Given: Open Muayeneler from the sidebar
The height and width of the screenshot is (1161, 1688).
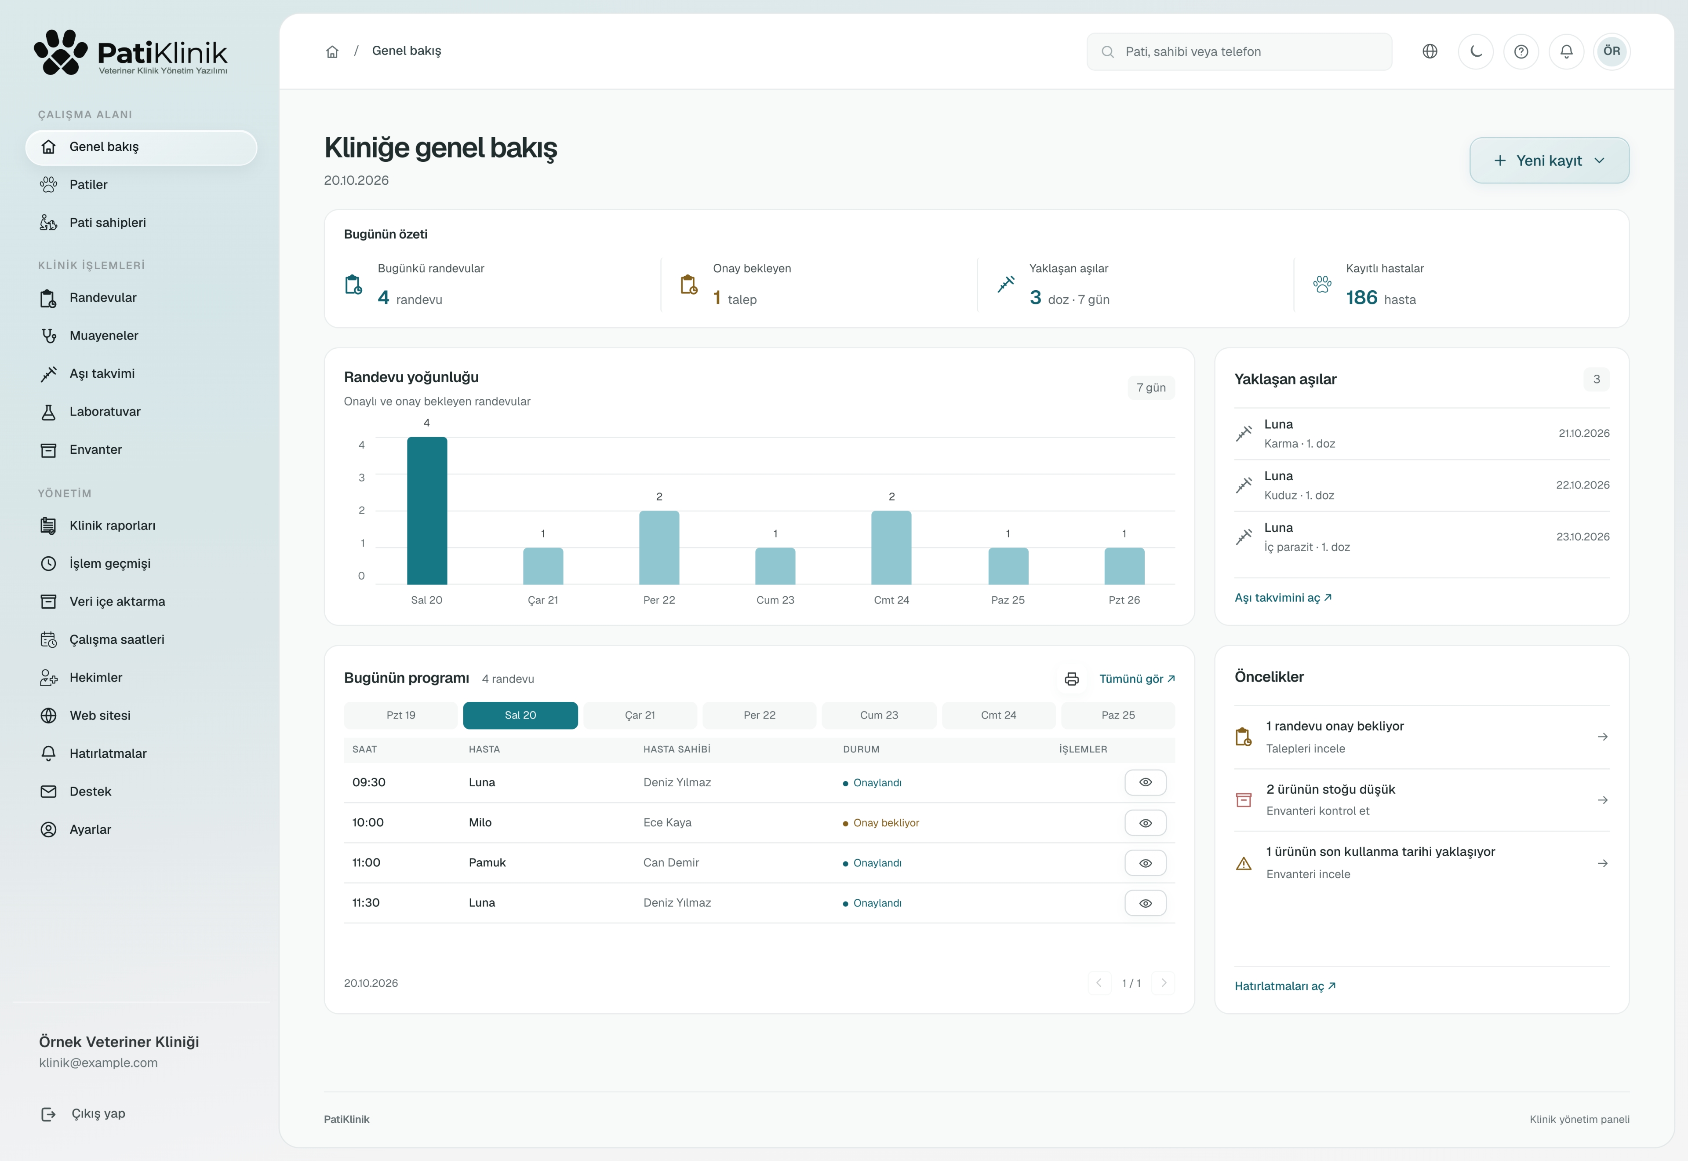Looking at the screenshot, I should point(141,336).
